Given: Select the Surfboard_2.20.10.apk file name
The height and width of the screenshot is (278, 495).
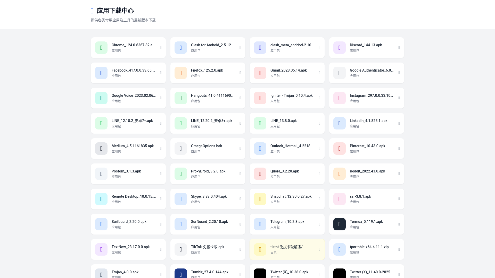Looking at the screenshot, I should pos(209,222).
